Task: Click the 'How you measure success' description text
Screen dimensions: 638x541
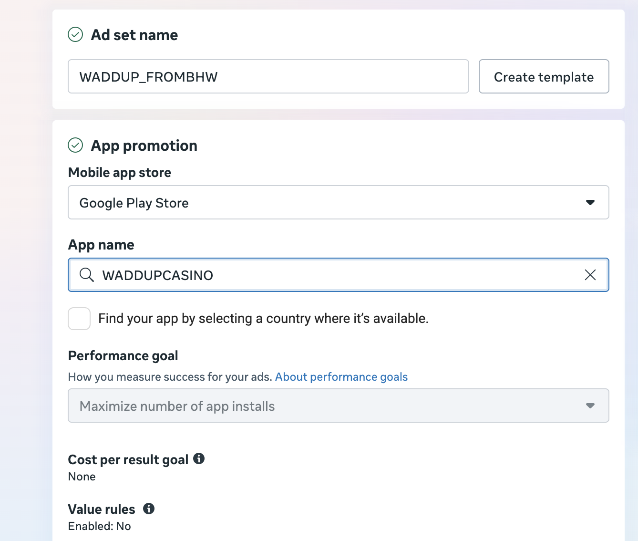Action: [170, 377]
